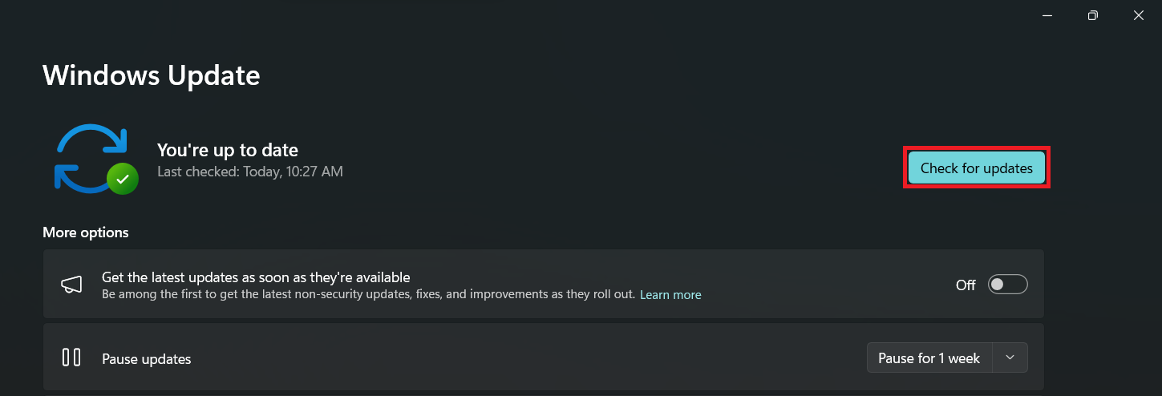
Task: Restore down the Settings window
Action: click(x=1092, y=15)
